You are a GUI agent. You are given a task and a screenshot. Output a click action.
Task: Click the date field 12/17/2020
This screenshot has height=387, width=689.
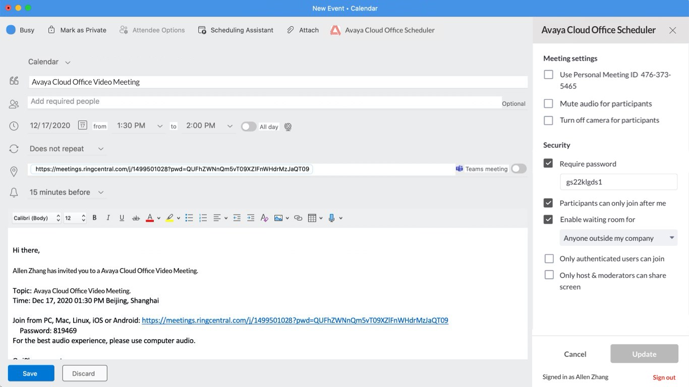coord(50,125)
